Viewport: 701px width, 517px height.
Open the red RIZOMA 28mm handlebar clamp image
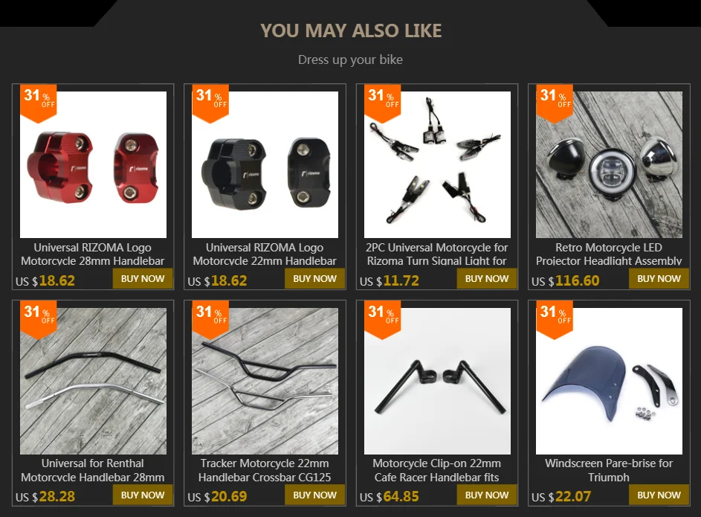(x=93, y=164)
